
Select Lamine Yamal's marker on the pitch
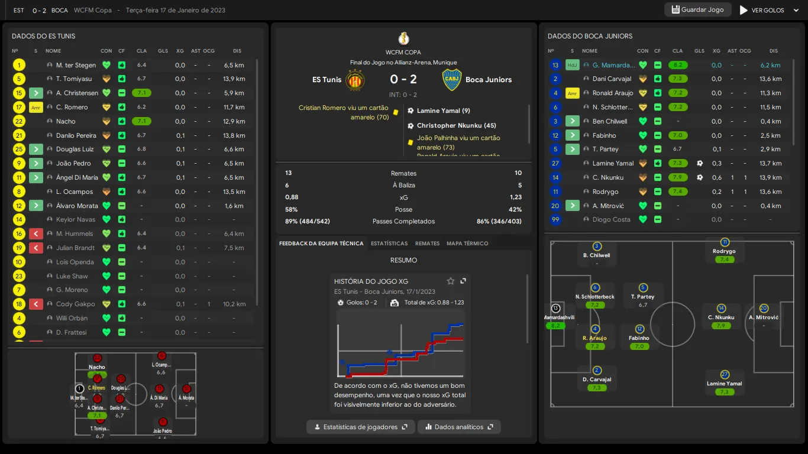click(724, 375)
